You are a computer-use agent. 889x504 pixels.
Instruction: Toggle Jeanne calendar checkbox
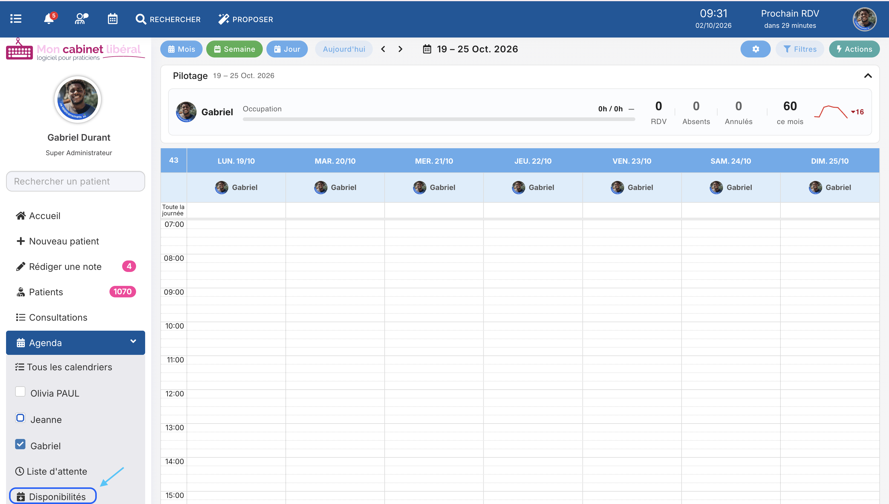pos(20,418)
